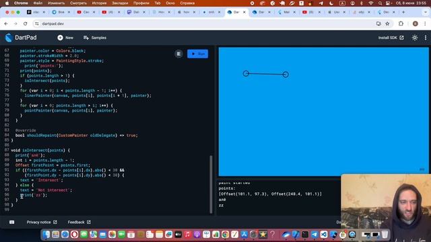Open DartPad's three-dot overflow menu

(x=426, y=38)
